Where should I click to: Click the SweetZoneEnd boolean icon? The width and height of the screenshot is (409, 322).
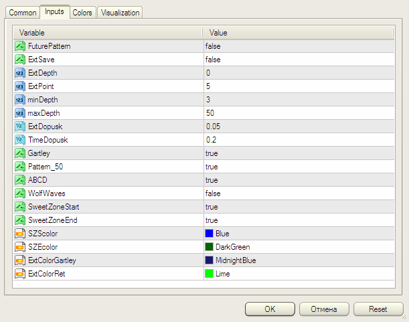(20, 220)
